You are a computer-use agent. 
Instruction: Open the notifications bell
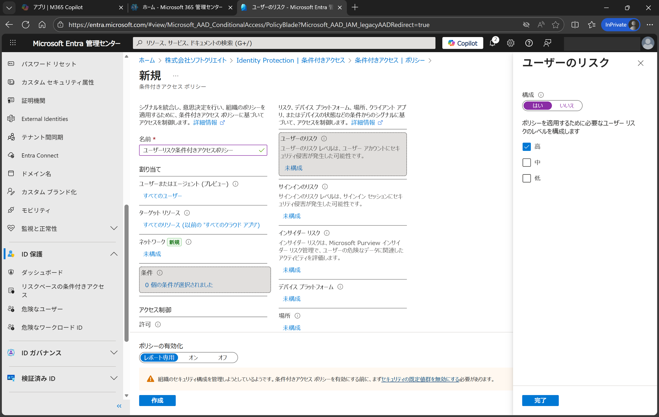click(493, 43)
